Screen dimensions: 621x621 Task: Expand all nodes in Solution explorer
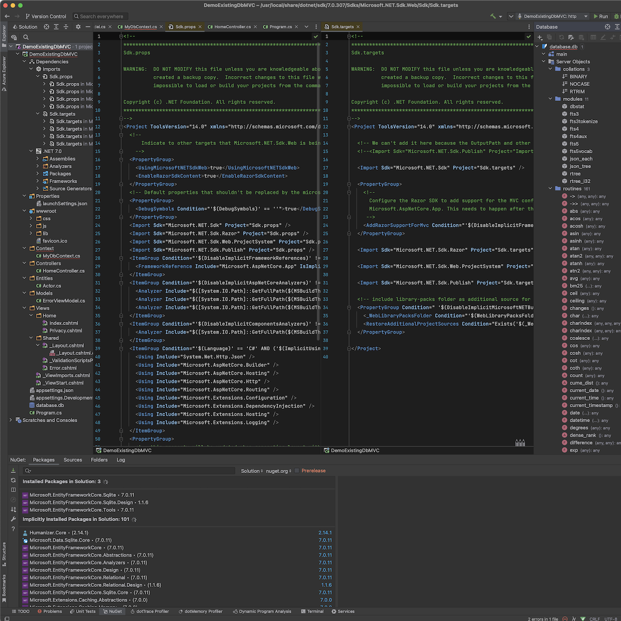click(56, 26)
